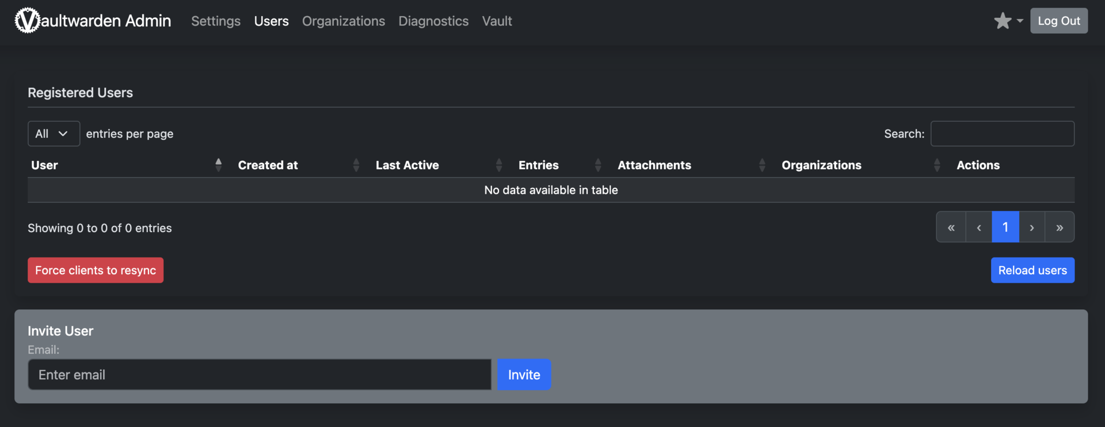Sort table by Created at column
The width and height of the screenshot is (1105, 427).
pyautogui.click(x=299, y=165)
